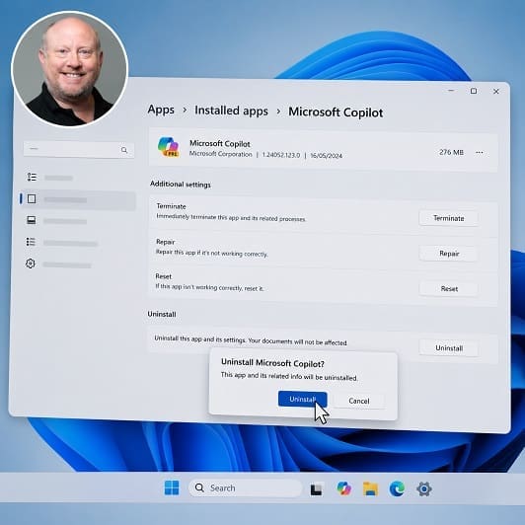Open Copilot from the taskbar

343,488
